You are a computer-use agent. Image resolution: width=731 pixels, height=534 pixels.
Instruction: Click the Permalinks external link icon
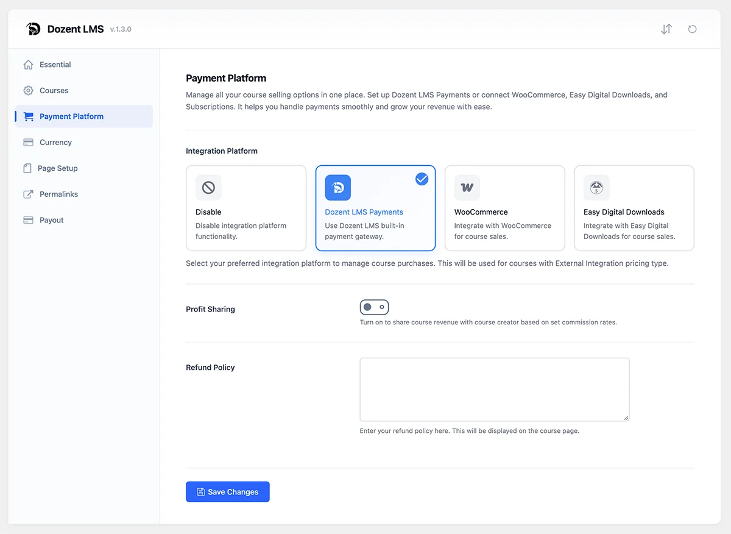28,194
